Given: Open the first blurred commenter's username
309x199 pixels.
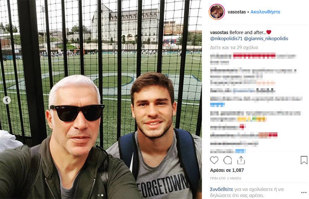Looking at the screenshot, I should tap(221, 57).
